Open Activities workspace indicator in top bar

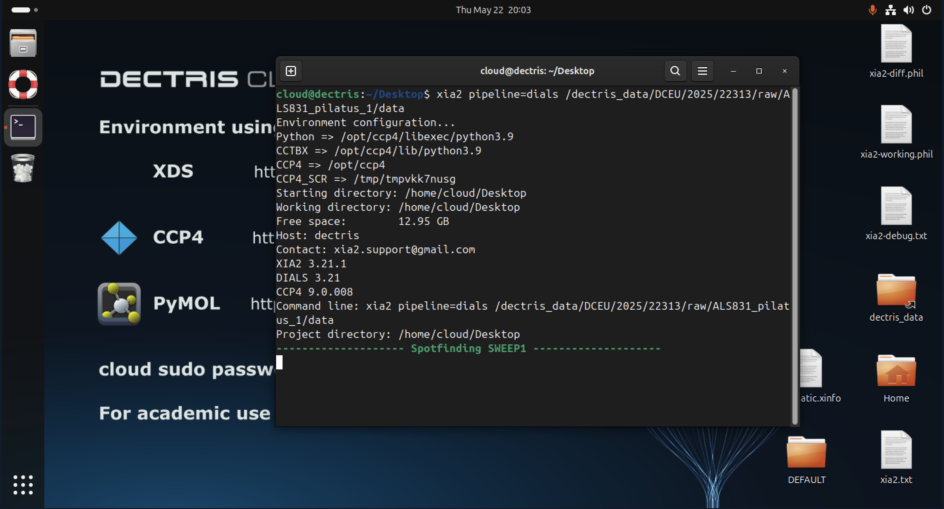[24, 10]
